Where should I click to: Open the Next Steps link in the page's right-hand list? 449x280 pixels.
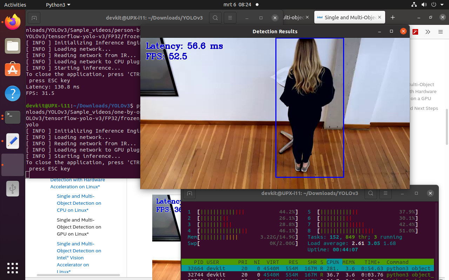[424, 108]
